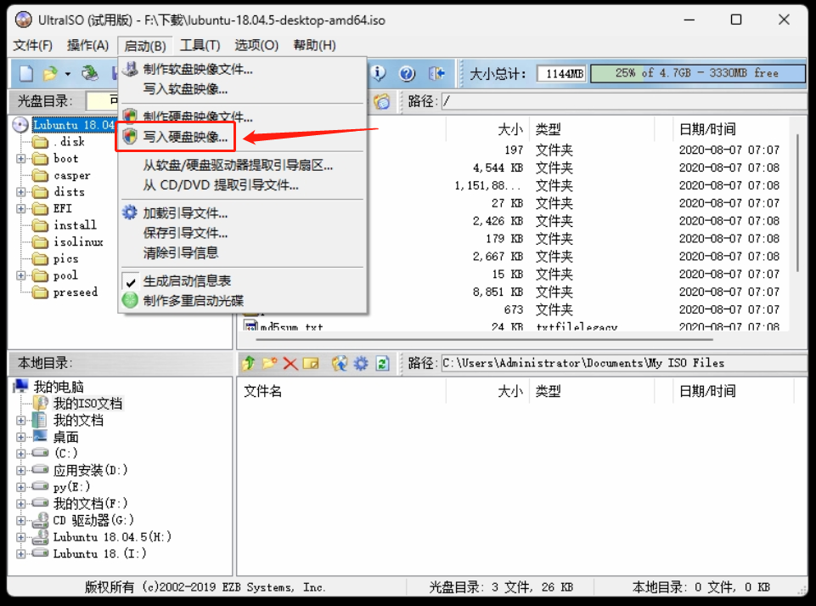
Task: Expand the 应用安装(D:) drive node
Action: (x=21, y=470)
